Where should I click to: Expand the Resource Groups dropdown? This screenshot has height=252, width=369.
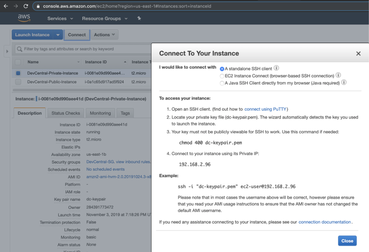(x=104, y=18)
